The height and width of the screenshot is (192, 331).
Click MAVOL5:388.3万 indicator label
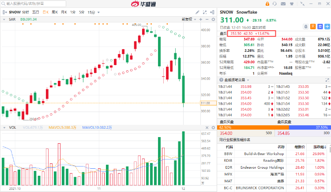click(x=62, y=127)
